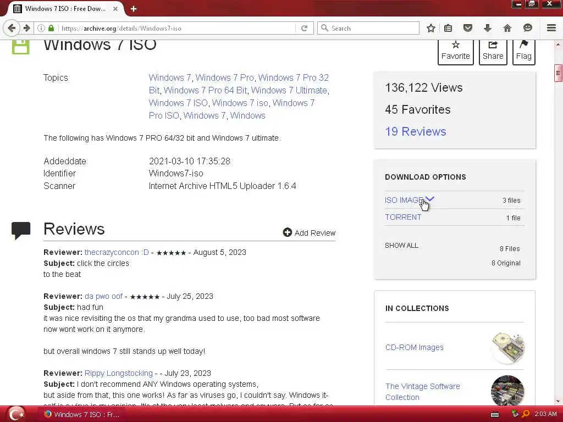Close the Windows 7 ISO tab
This screenshot has width=563, height=422.
tap(115, 9)
